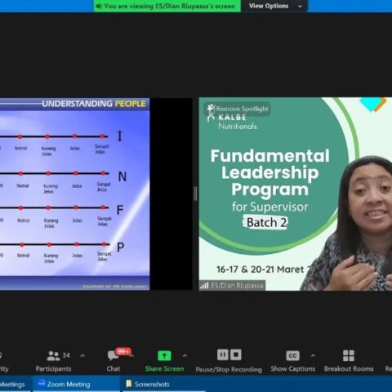Click the signal strength icon beside ES/Dian Riupassa
This screenshot has height=392, width=392.
204,286
